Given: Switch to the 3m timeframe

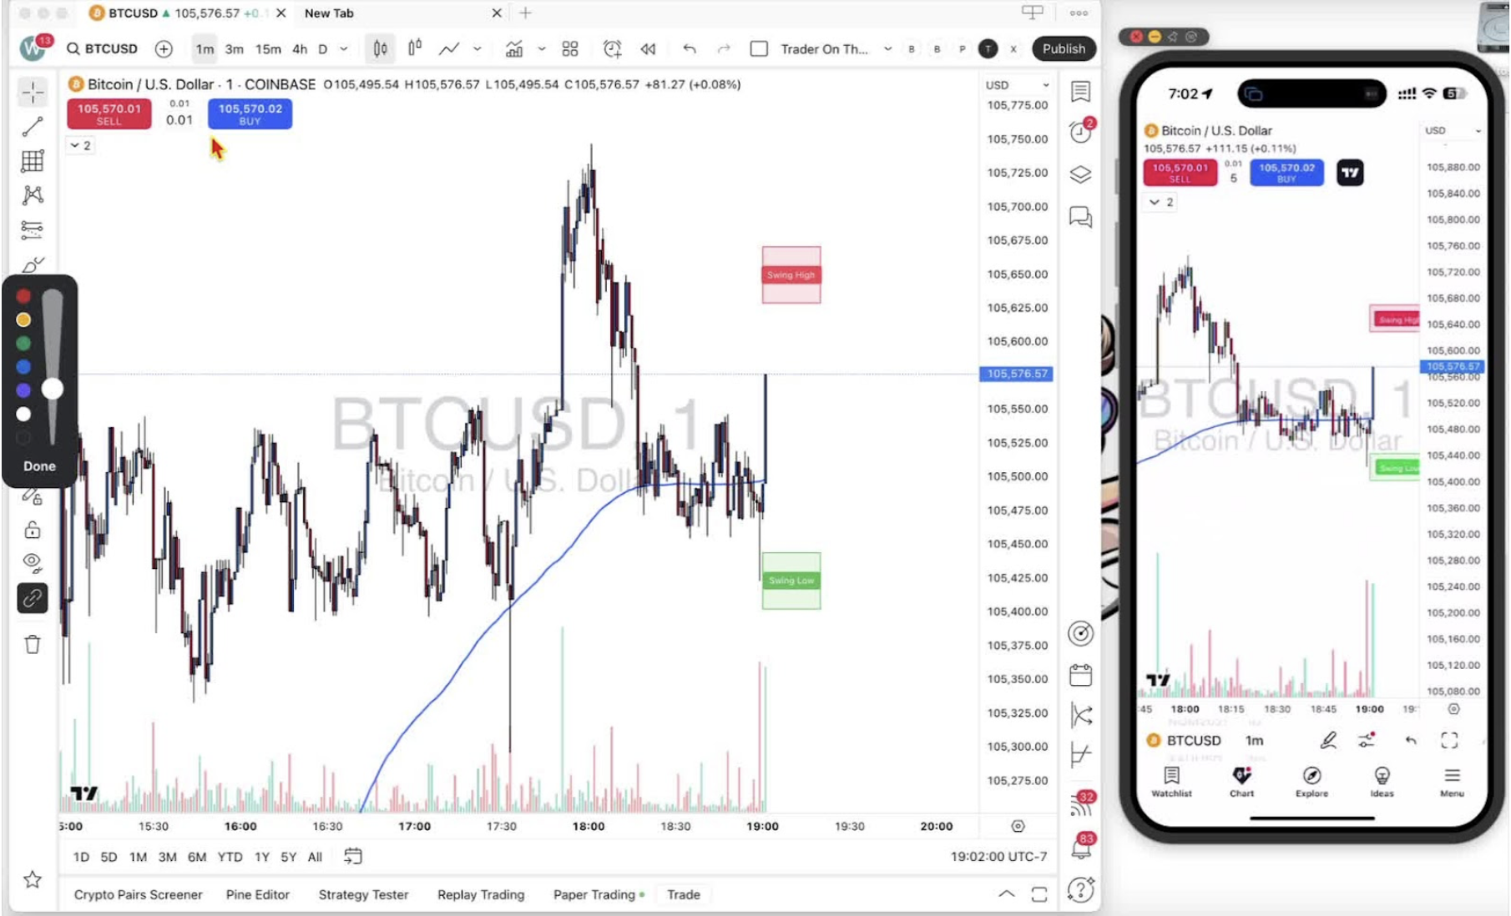Looking at the screenshot, I should 235,49.
